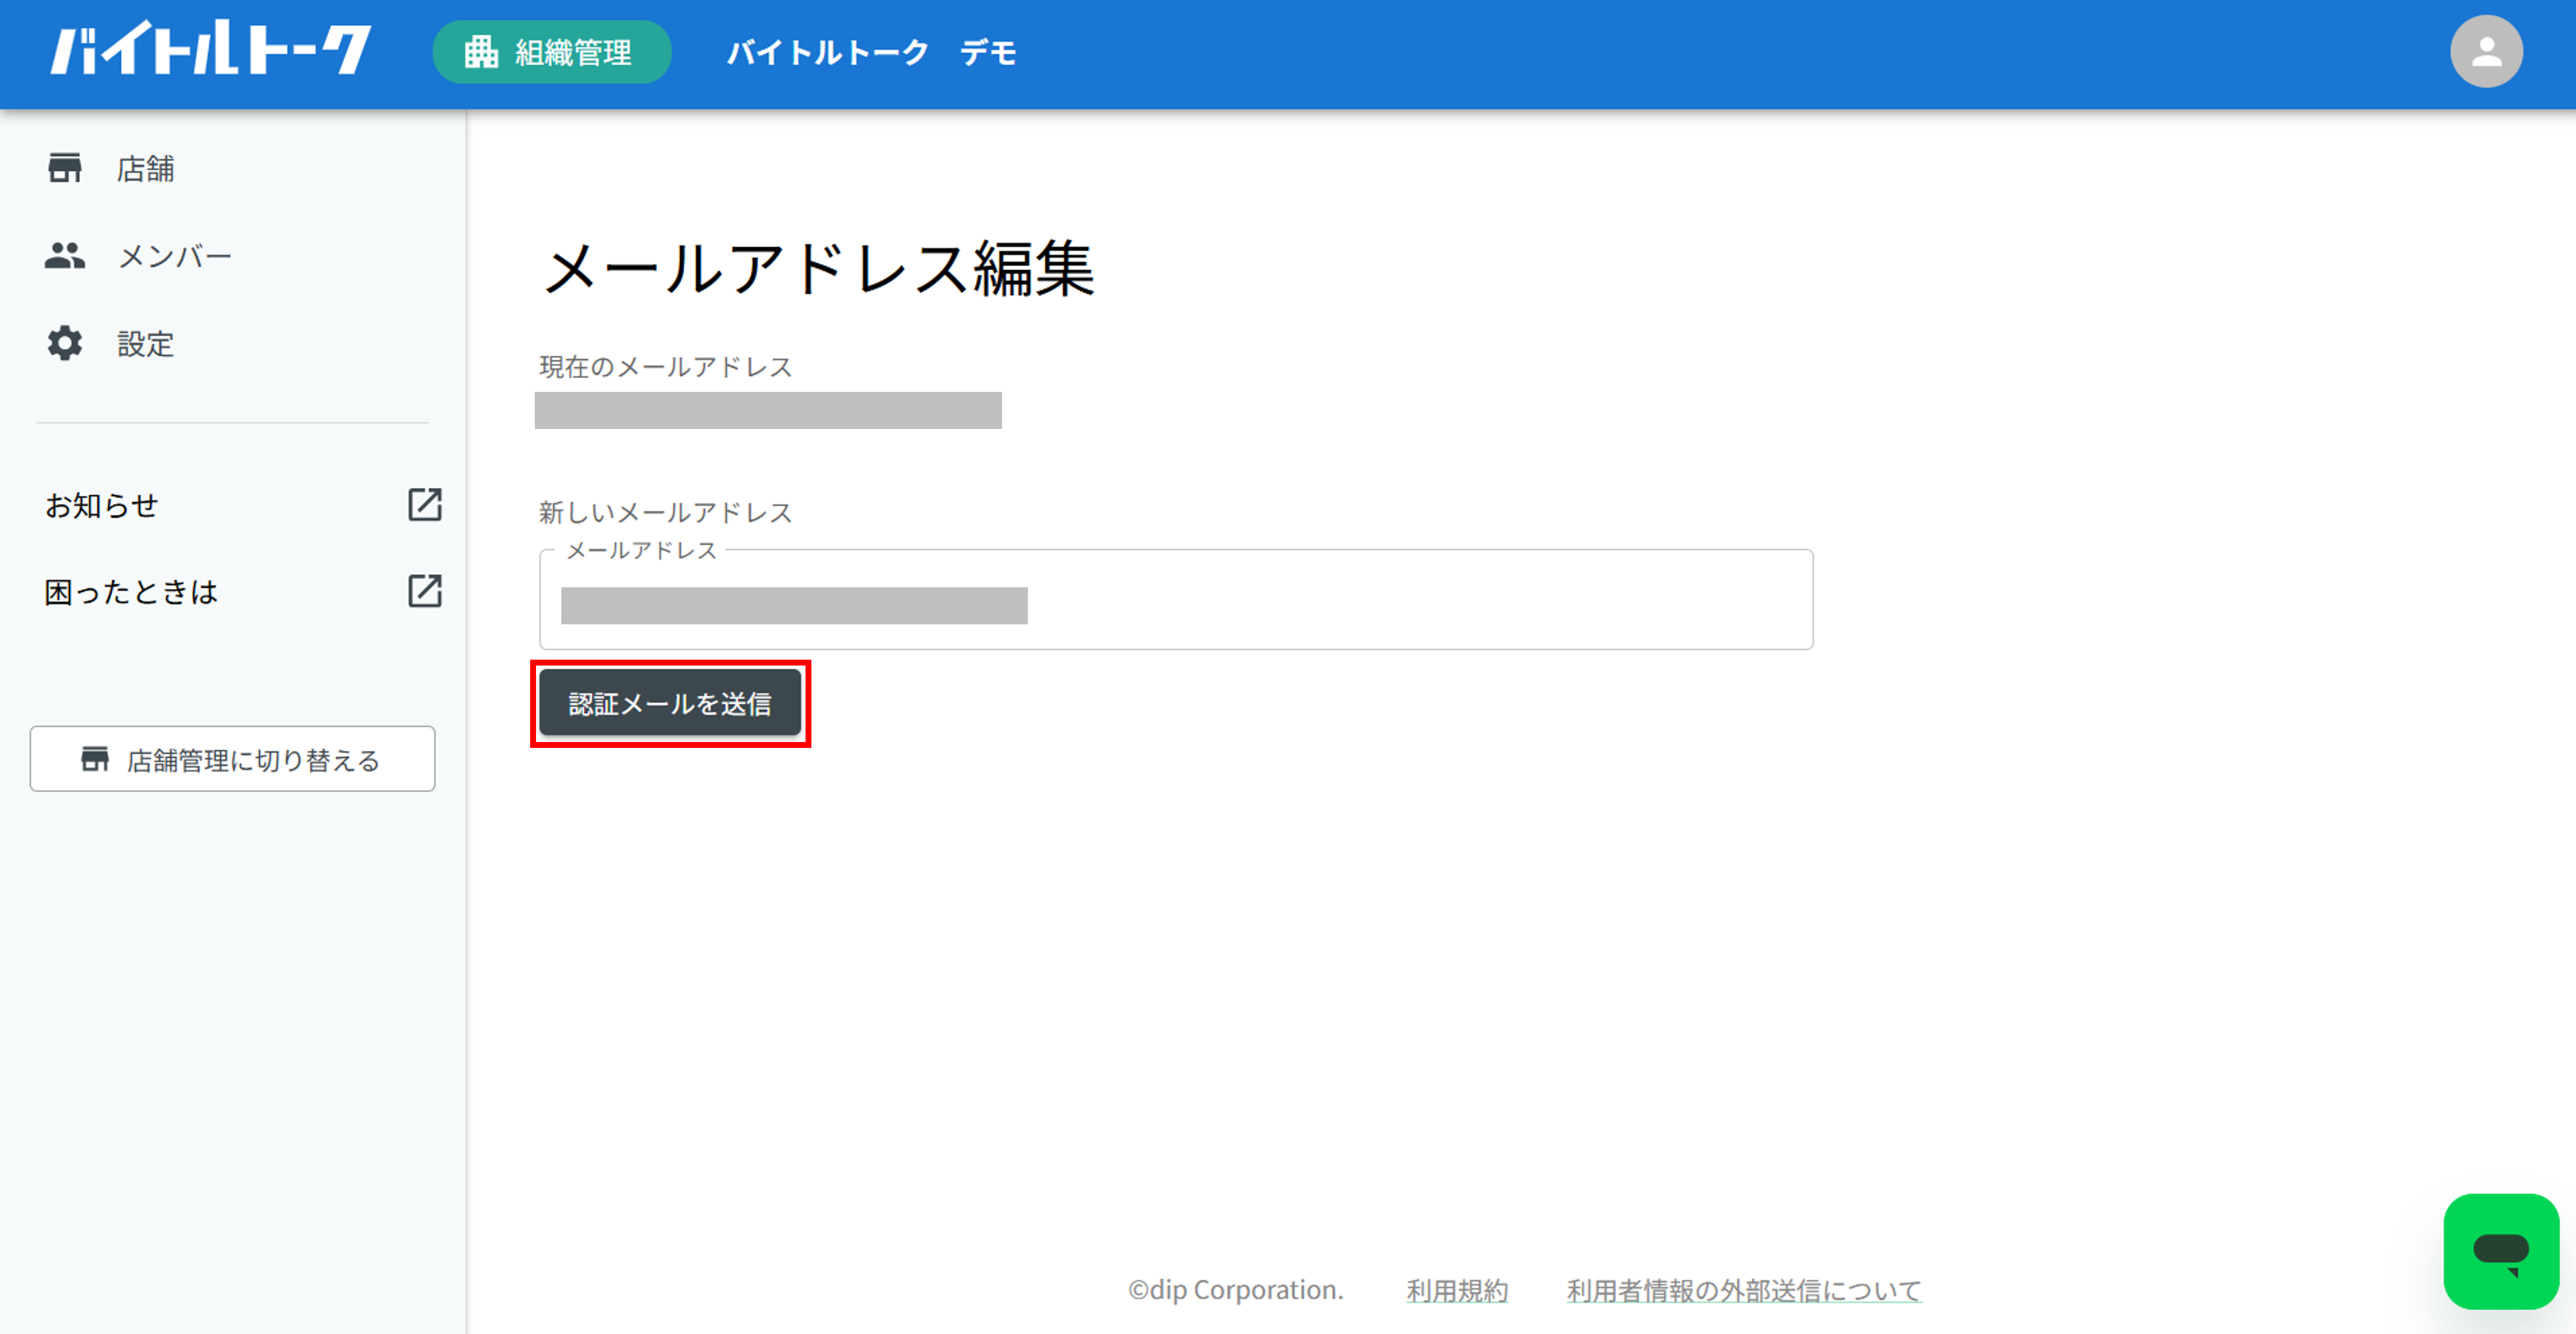The height and width of the screenshot is (1334, 2576).
Task: Click the 現在のメールアドレス label
Action: point(666,367)
